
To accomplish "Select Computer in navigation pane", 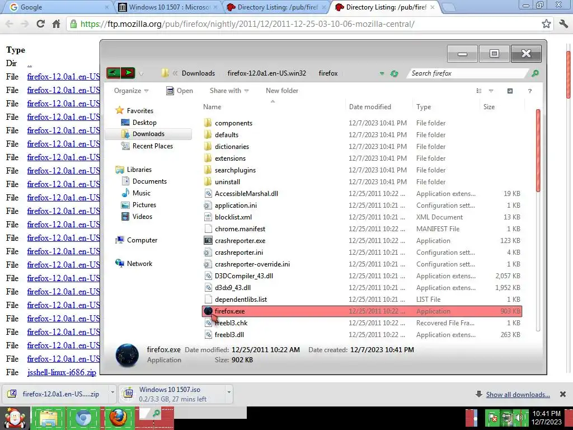I will (137, 240).
